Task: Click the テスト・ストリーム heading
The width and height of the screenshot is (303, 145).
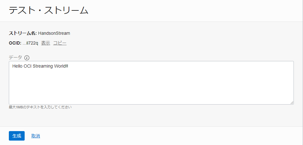Action: [x=48, y=11]
